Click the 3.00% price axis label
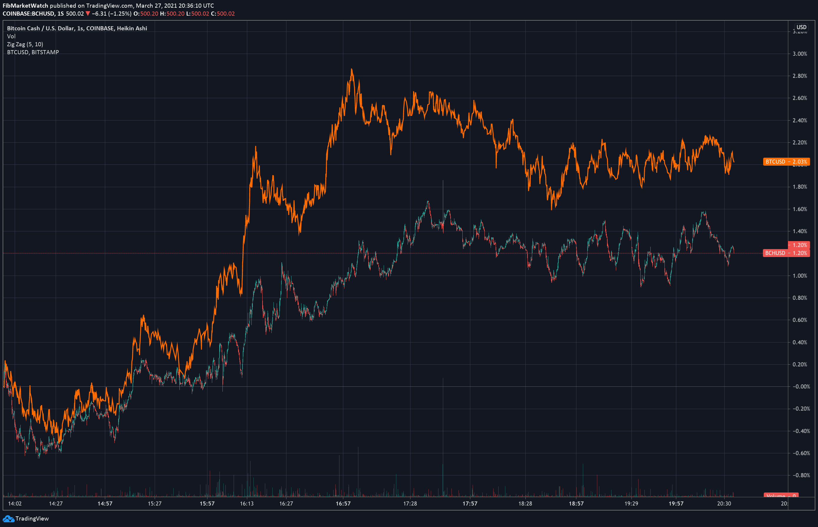The height and width of the screenshot is (527, 818). [x=799, y=54]
